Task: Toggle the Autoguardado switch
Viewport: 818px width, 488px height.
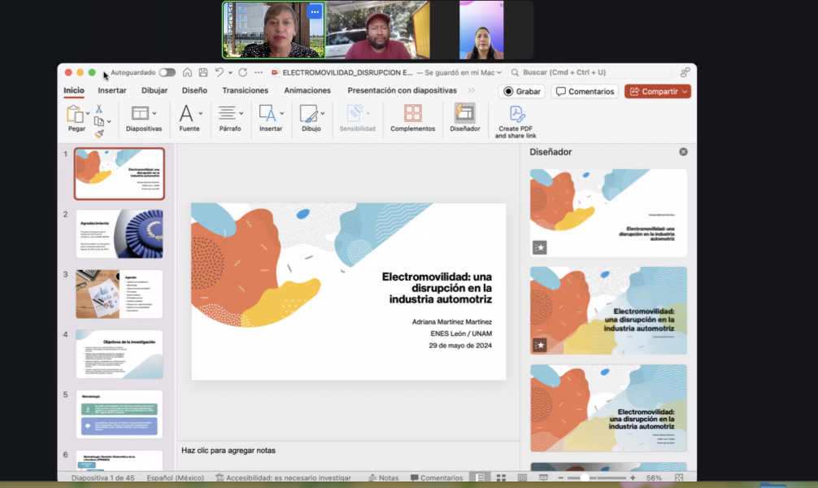Action: pos(167,72)
